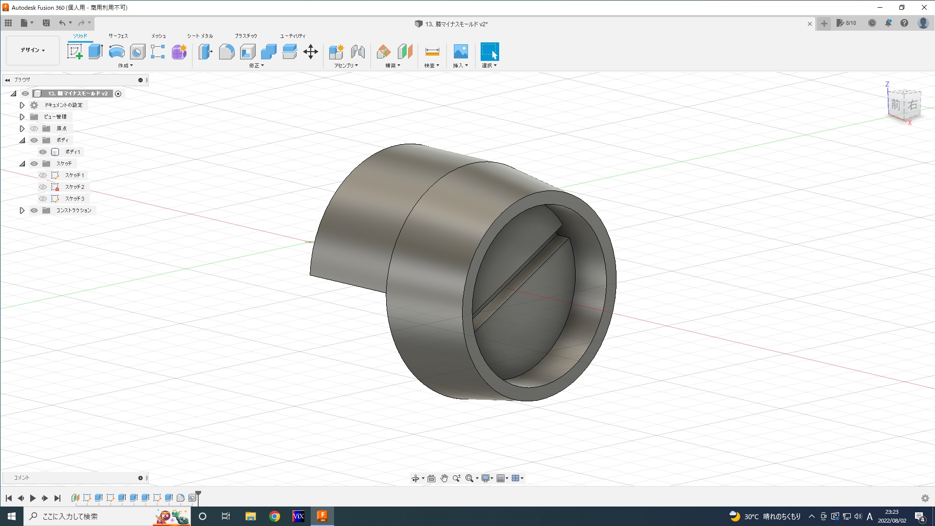Switch to the サーフェス tab
The height and width of the screenshot is (526, 935).
[x=118, y=36]
